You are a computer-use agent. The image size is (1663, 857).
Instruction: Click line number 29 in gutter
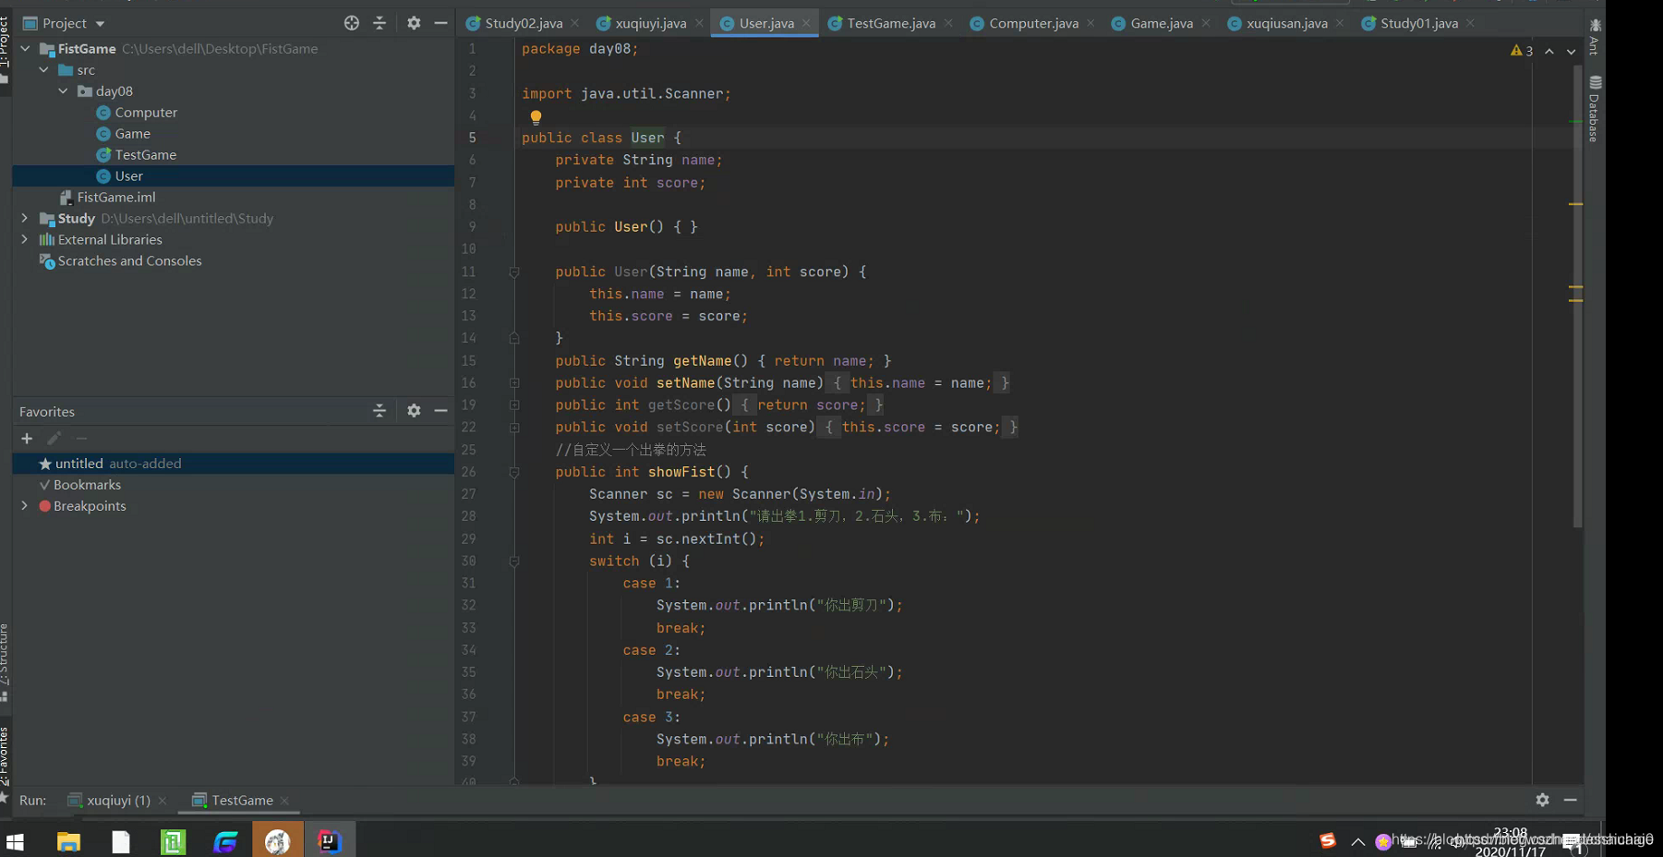(469, 538)
